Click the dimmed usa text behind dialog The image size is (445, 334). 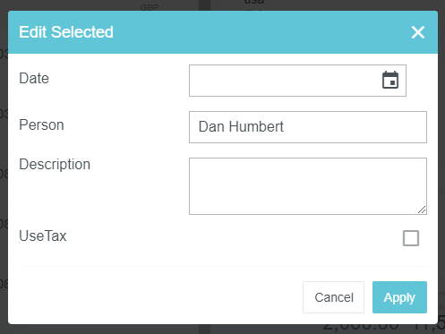(254, 2)
